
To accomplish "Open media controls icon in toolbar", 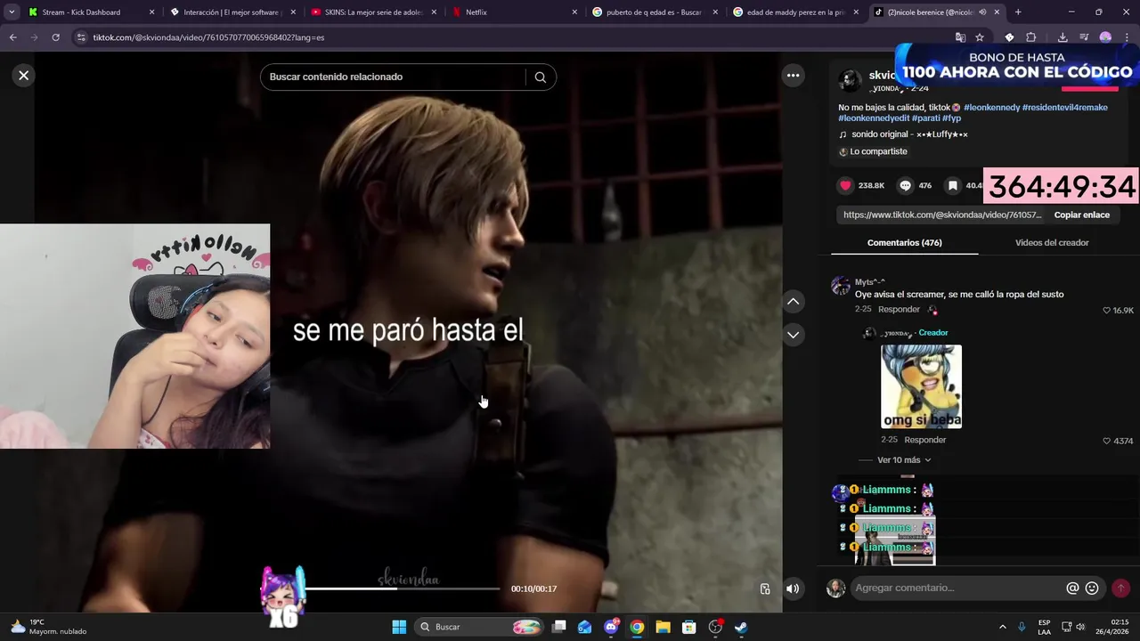I will tap(1084, 37).
